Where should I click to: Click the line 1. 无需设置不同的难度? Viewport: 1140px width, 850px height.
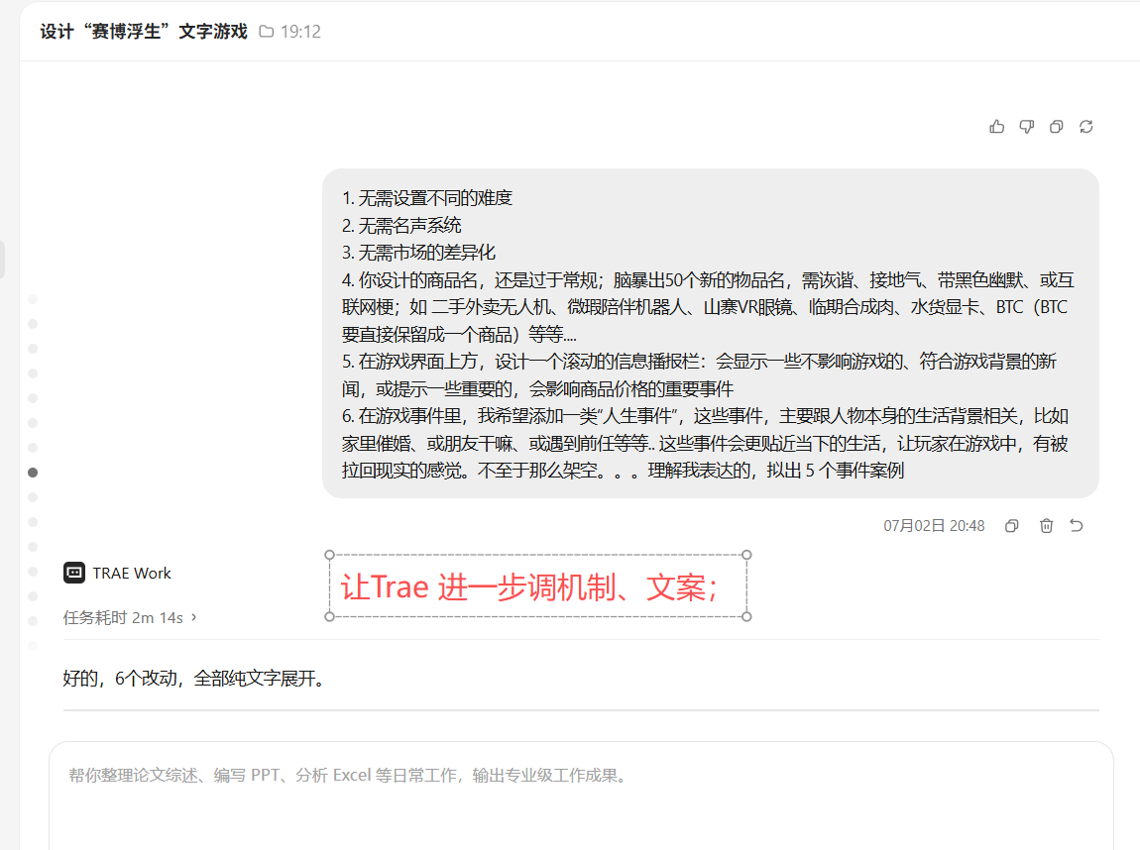[427, 198]
